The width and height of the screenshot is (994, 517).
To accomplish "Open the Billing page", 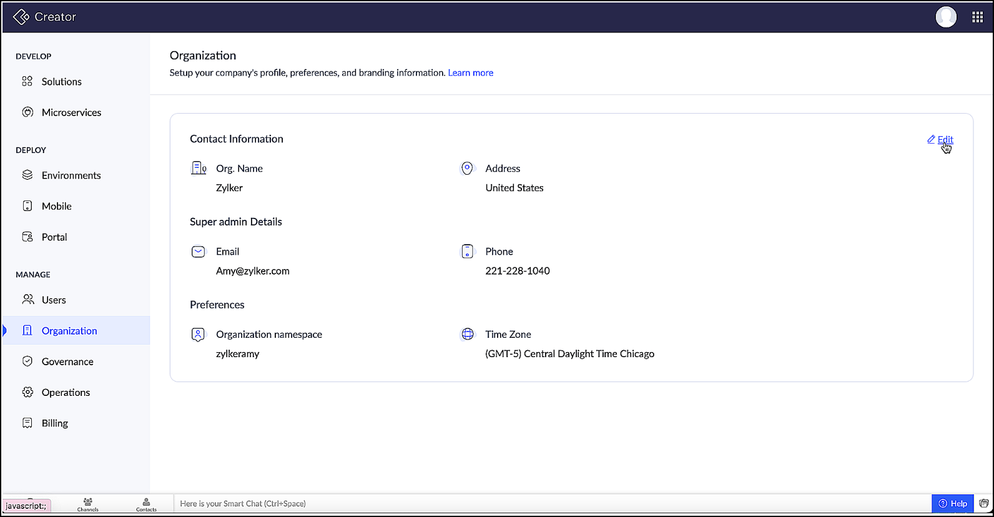I will coord(55,423).
